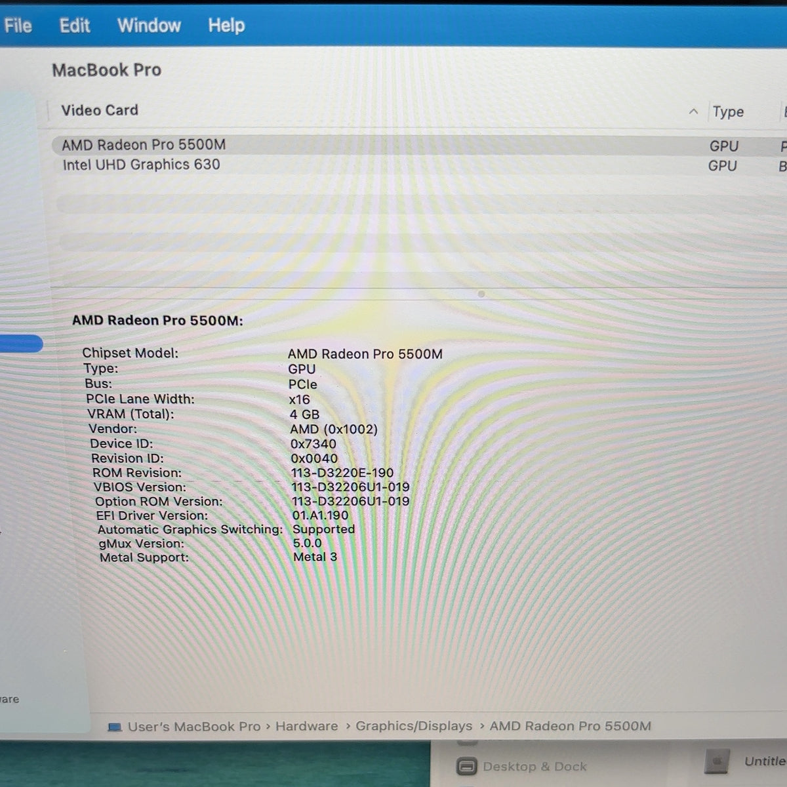This screenshot has height=787, width=787.
Task: Open Desktop & Dock settings label
Action: [x=535, y=766]
